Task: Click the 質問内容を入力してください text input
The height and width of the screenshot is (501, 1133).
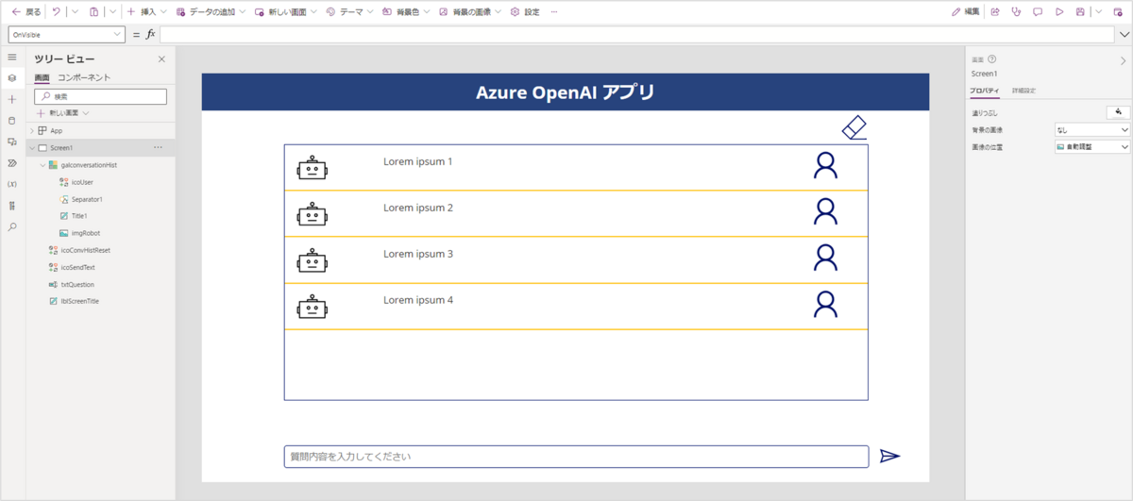Action: pos(576,457)
